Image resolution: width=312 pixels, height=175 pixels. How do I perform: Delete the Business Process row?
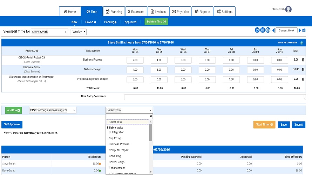pyautogui.click(x=303, y=60)
